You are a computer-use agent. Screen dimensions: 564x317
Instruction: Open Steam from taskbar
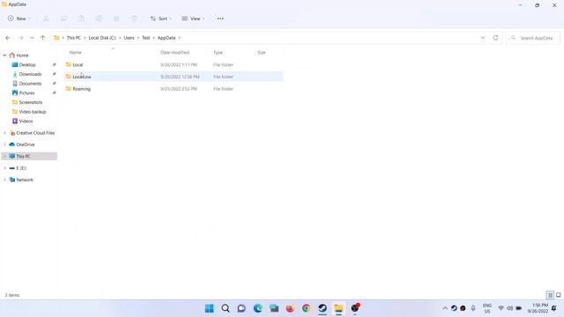323,308
